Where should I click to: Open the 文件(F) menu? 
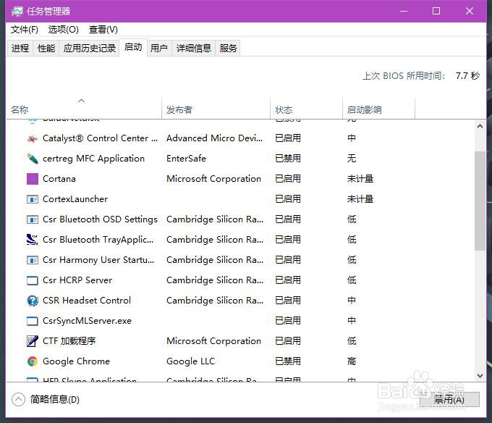25,30
